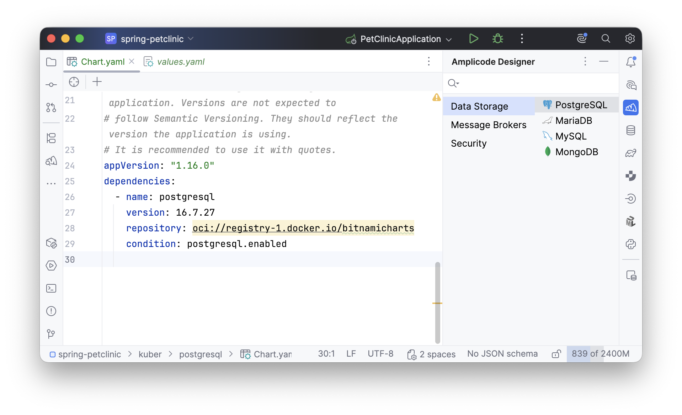This screenshot has width=682, height=415.
Task: Open the Terminal tool window
Action: 51,288
